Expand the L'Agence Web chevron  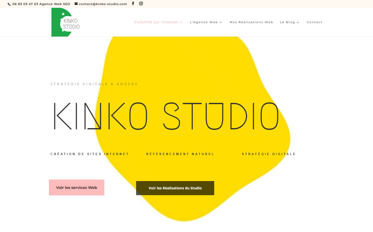[x=221, y=22]
